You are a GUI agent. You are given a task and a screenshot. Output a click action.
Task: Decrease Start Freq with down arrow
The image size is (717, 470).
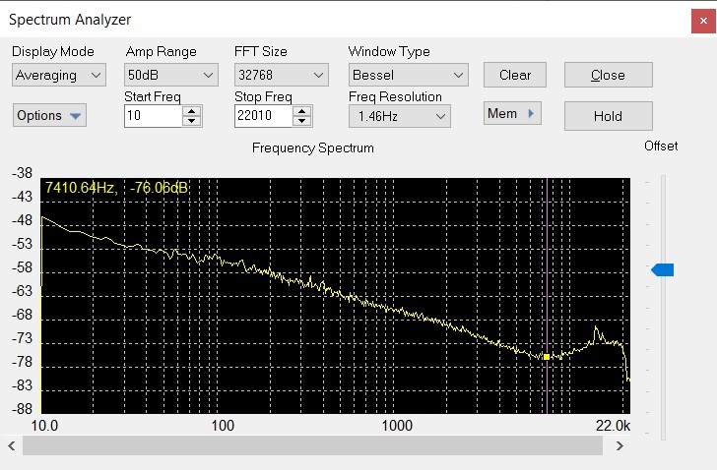click(191, 121)
